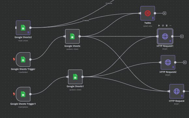Select the HTTP Request globe node

(177, 91)
